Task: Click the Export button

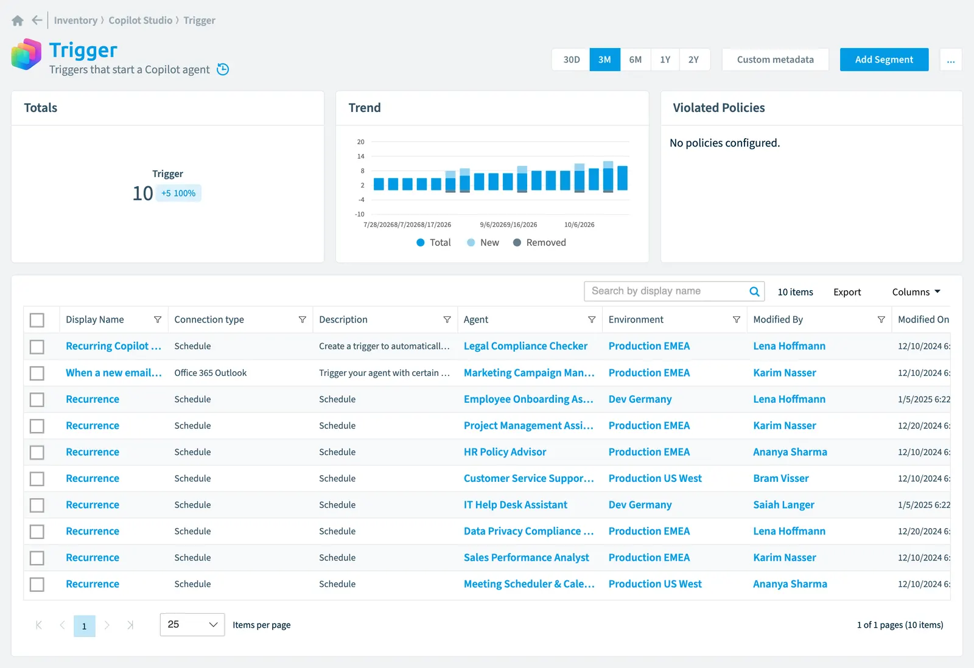Action: click(847, 292)
